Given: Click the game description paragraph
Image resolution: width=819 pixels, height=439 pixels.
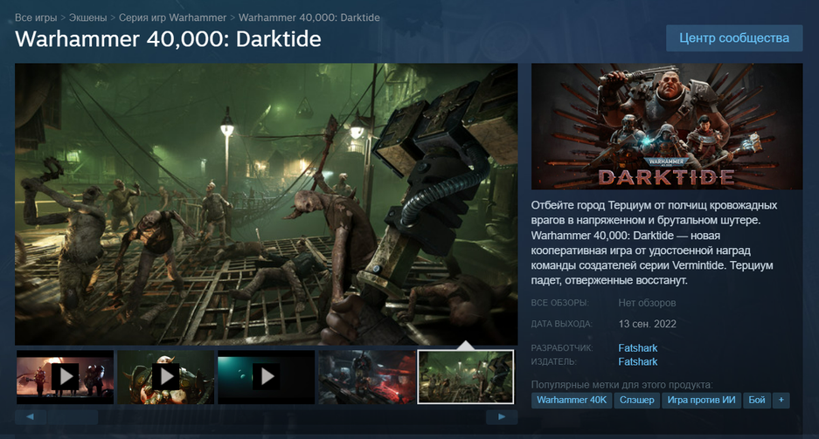Looking at the screenshot, I should click(x=654, y=243).
